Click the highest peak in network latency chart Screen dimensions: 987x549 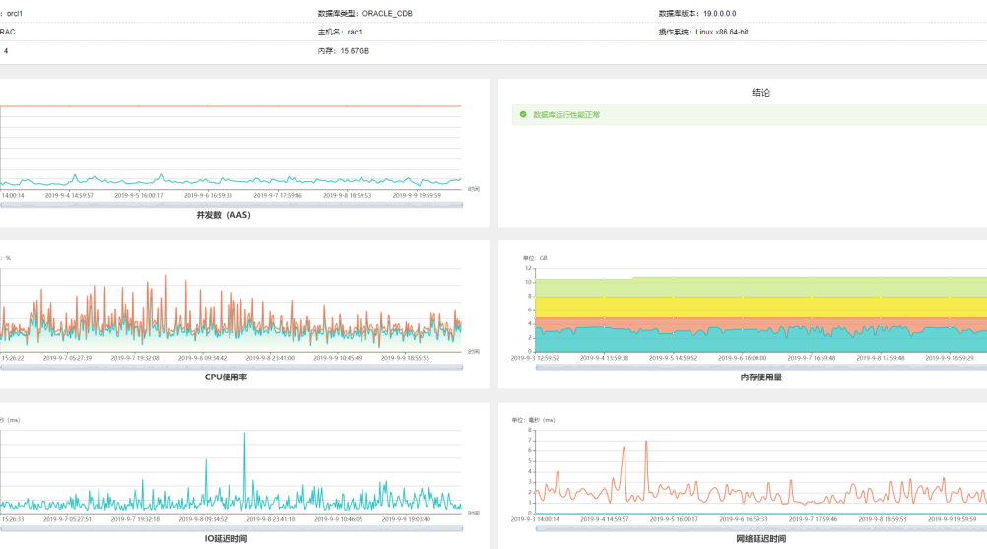[646, 443]
